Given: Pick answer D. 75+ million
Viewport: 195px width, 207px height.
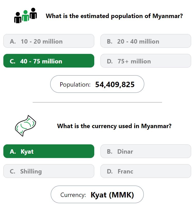Looking at the screenshot, I should 146,61.
